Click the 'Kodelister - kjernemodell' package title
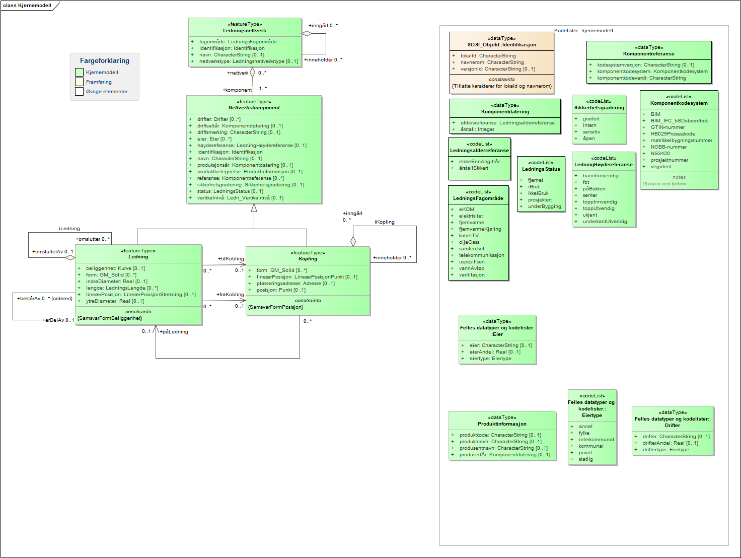This screenshot has height=558, width=741. point(584,31)
